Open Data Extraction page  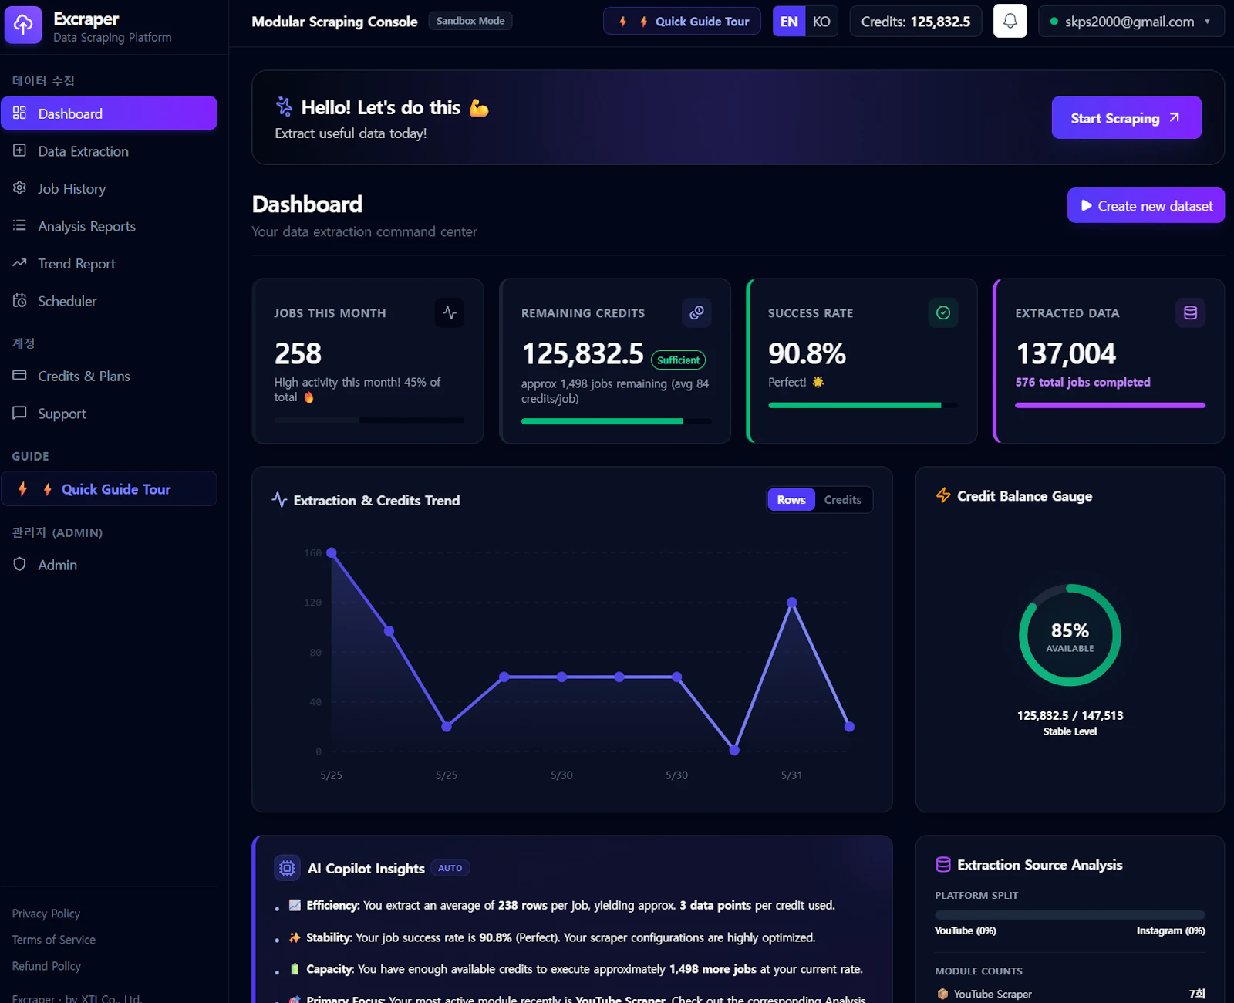point(109,150)
